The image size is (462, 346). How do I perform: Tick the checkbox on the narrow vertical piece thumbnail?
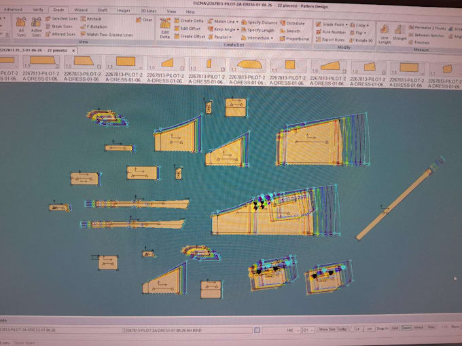[223, 69]
